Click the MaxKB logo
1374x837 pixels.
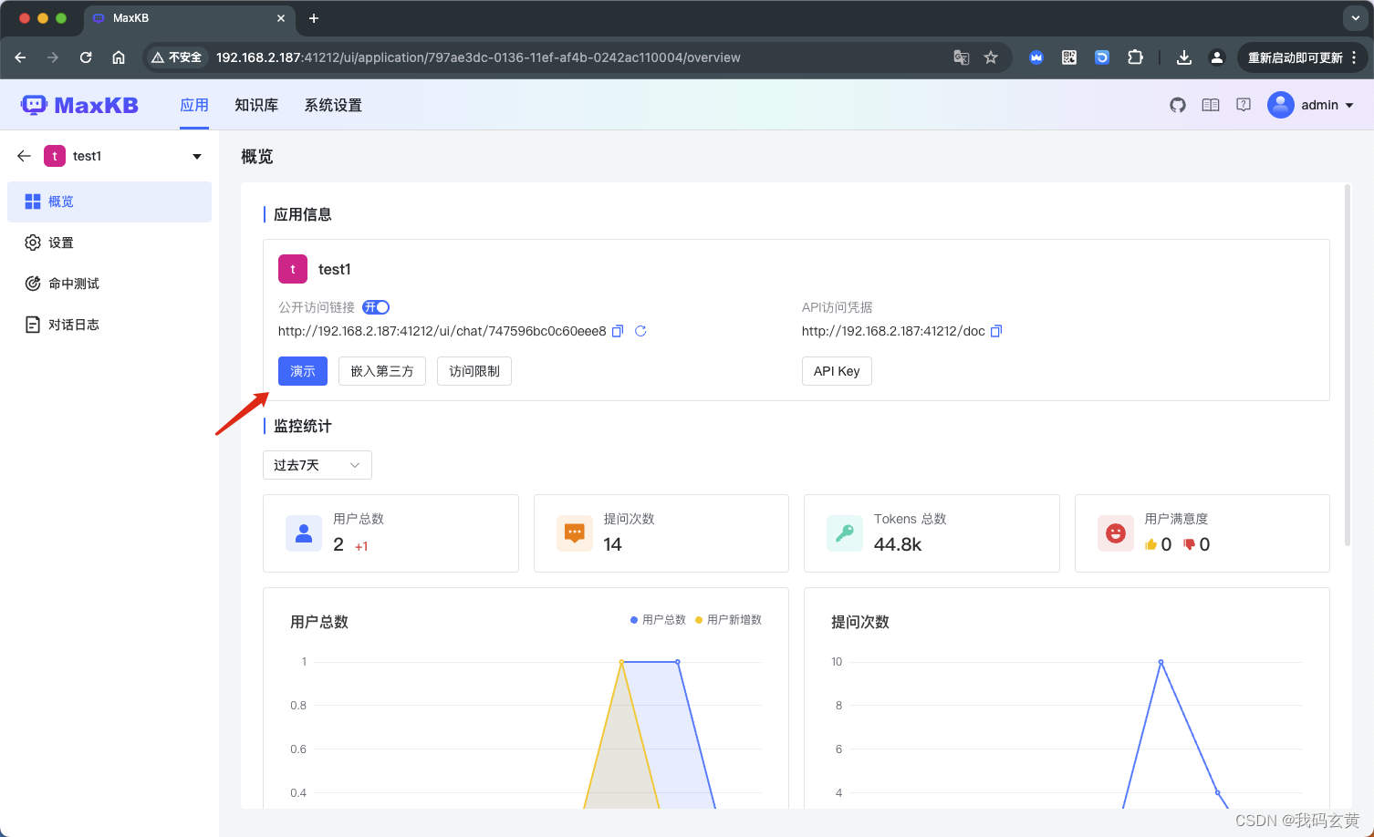click(x=79, y=105)
